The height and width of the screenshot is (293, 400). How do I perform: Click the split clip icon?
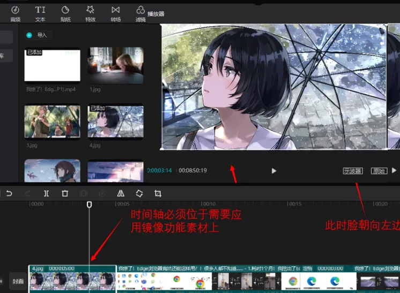coord(46,194)
